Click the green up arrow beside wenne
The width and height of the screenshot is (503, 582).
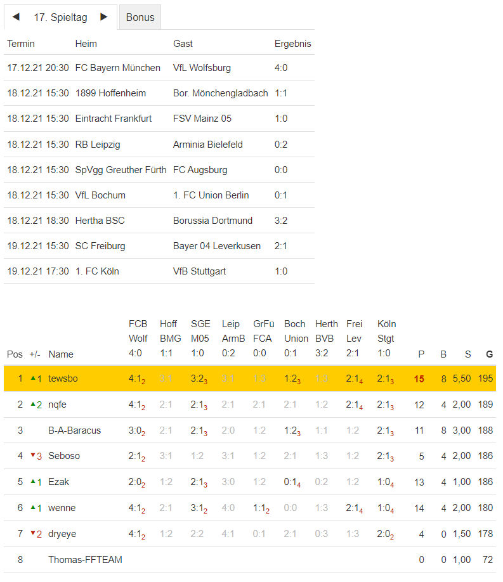click(x=33, y=507)
